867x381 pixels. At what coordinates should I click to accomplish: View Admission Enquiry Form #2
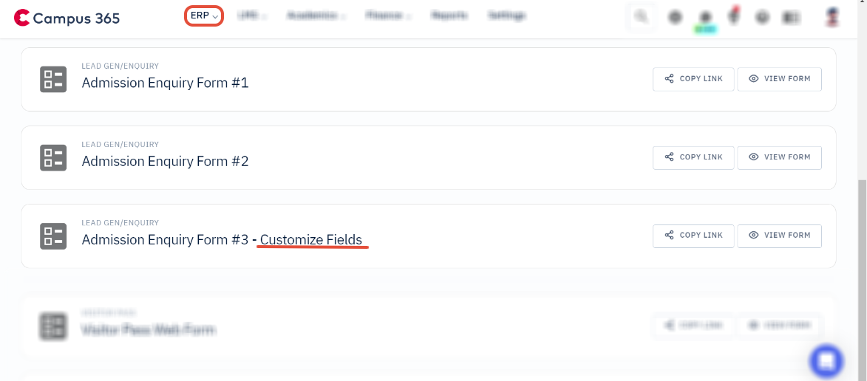click(779, 157)
